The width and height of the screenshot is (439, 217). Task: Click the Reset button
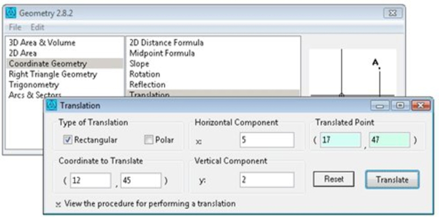click(334, 179)
